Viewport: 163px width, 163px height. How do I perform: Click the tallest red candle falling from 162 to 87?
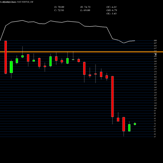click(112, 96)
